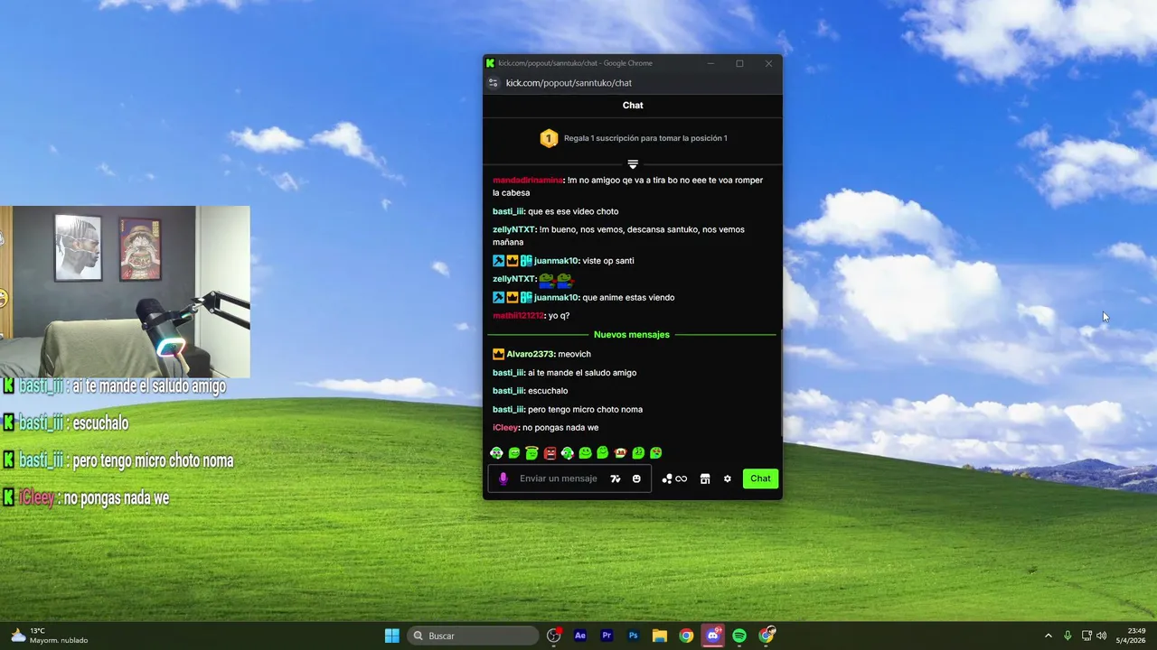Click username zellyNTXT on nos vemos message
The height and width of the screenshot is (650, 1157).
[514, 229]
